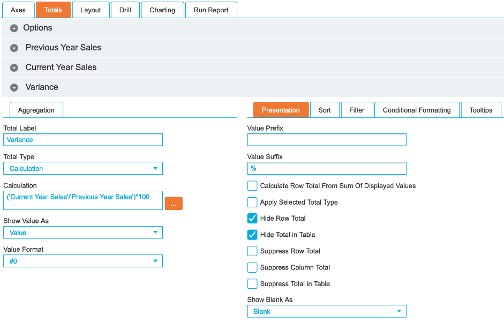Switch to the Conditional Formatting tab
504x322 pixels.
[x=417, y=110]
